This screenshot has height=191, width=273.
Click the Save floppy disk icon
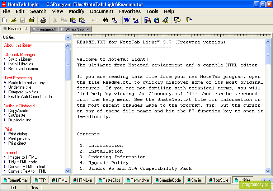pos(23,20)
